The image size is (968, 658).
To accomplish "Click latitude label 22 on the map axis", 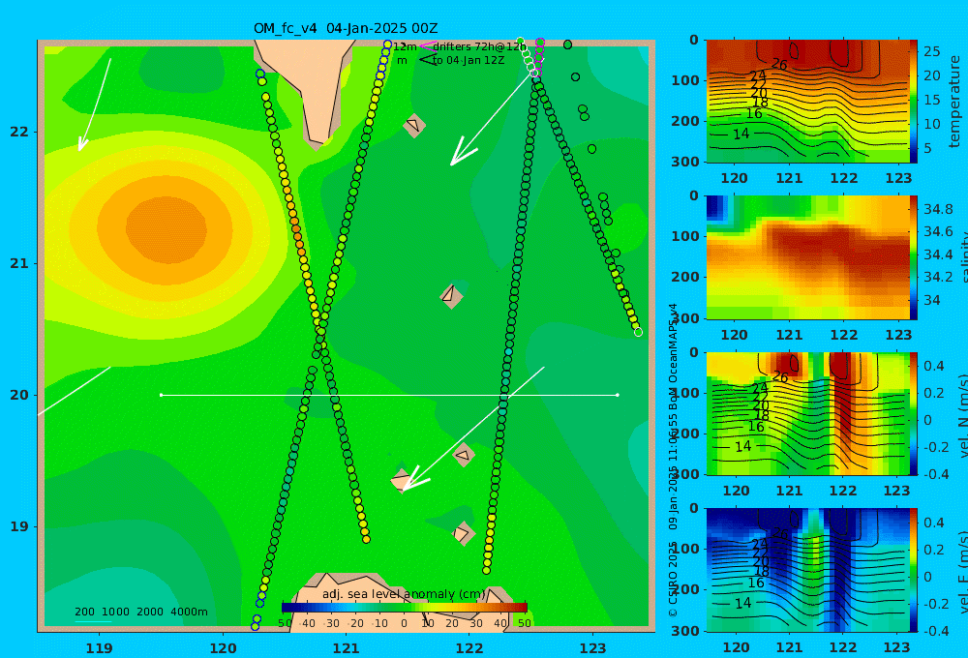I will (19, 132).
